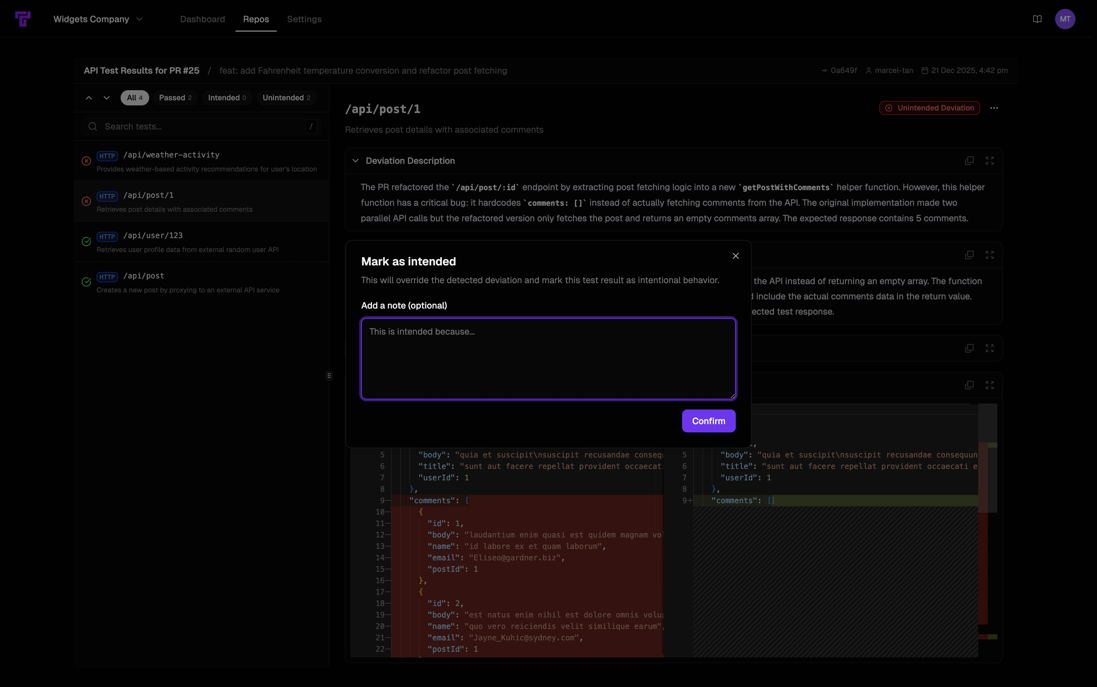Click the green check beside /api/user/123
The image size is (1097, 687).
[86, 241]
